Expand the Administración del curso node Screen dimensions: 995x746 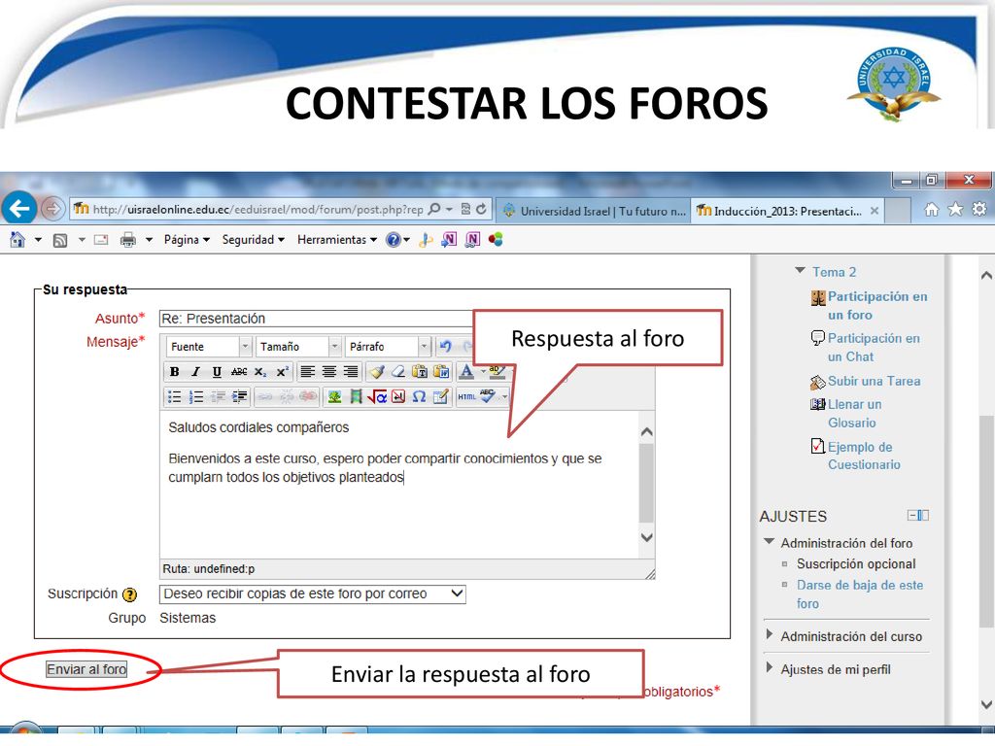770,635
